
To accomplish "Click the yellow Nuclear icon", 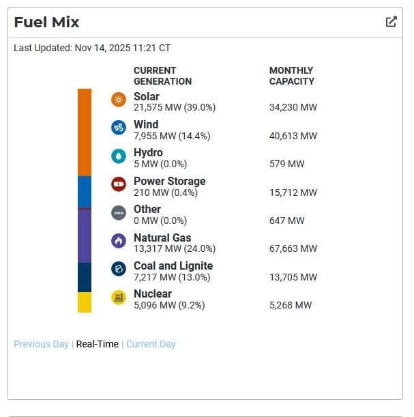I will 119,297.
